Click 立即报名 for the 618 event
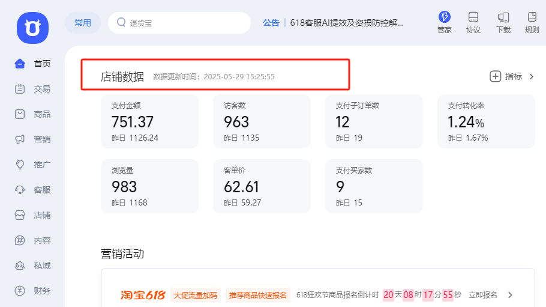 [483, 295]
